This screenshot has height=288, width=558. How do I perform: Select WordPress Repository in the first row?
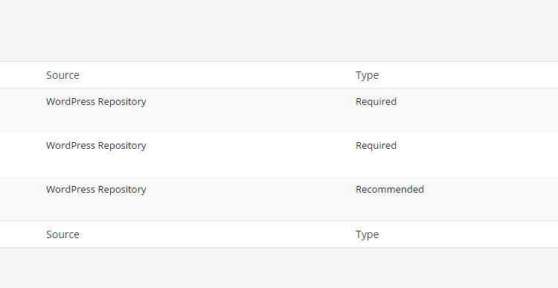coord(96,102)
